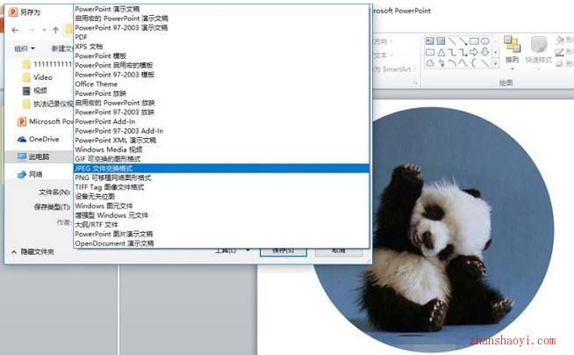The image size is (574, 355).
Task: Select the Left Brace shape
Action: point(474,63)
